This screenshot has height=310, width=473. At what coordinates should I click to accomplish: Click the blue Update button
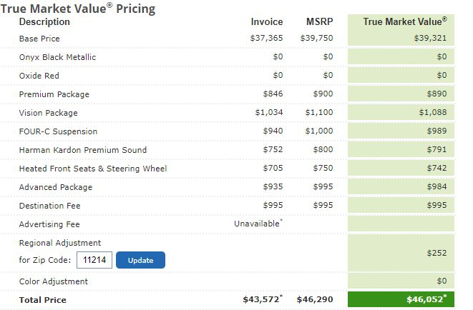(x=140, y=260)
